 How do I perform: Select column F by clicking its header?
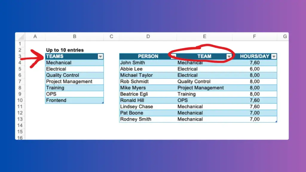pos(254,36)
